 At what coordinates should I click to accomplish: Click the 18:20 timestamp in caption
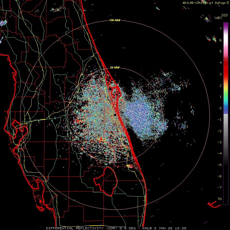pos(181,228)
